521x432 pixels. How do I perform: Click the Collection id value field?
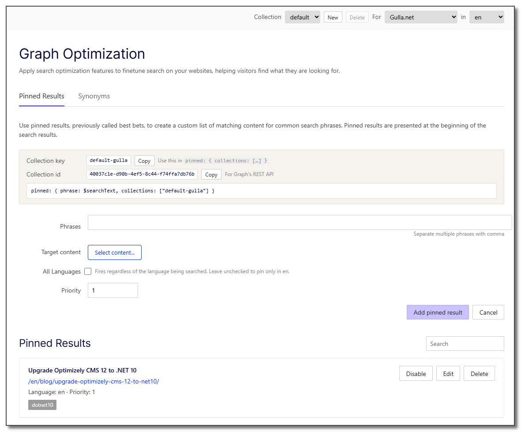[142, 174]
